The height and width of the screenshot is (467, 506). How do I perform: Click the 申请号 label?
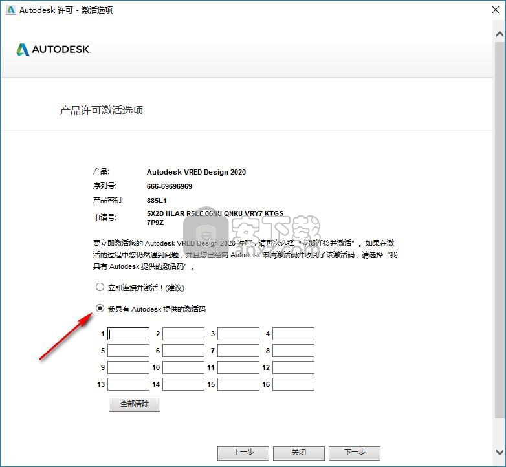tap(105, 218)
